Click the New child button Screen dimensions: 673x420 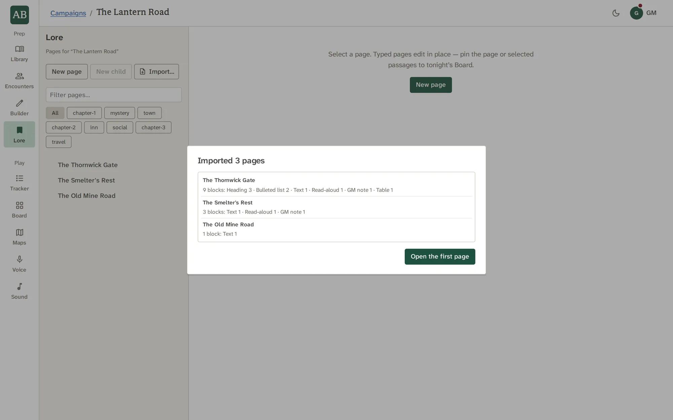click(x=111, y=72)
